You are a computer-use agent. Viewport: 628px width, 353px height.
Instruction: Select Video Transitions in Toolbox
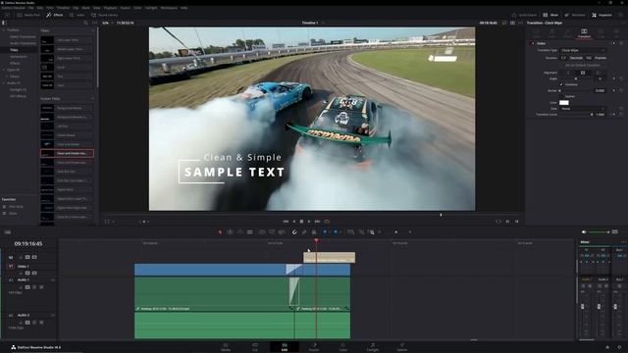[23, 37]
